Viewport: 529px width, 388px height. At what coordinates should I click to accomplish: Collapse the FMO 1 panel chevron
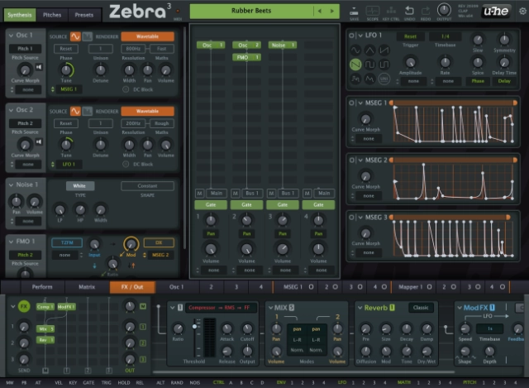coord(11,242)
